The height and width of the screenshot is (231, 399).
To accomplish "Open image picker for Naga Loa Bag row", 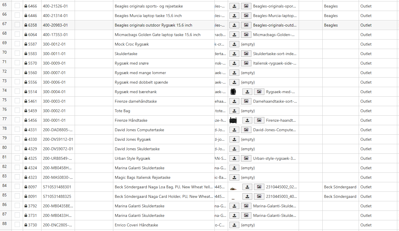I will pyautogui.click(x=259, y=187).
